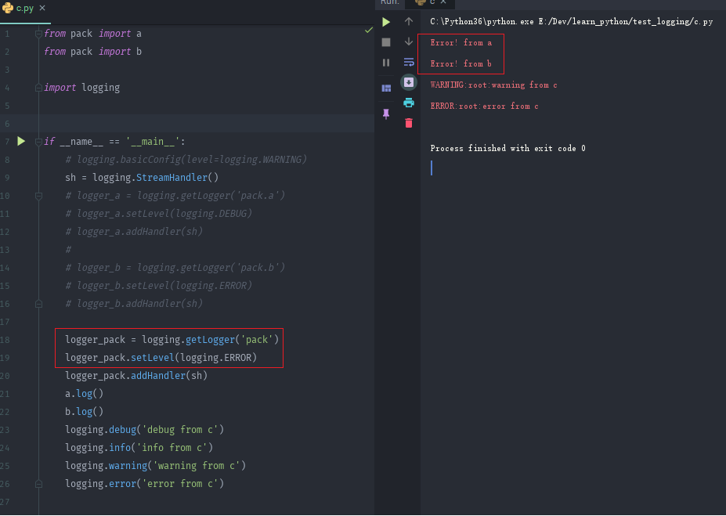The image size is (726, 516).
Task: Collapse the import block at line 1
Action: [x=38, y=34]
